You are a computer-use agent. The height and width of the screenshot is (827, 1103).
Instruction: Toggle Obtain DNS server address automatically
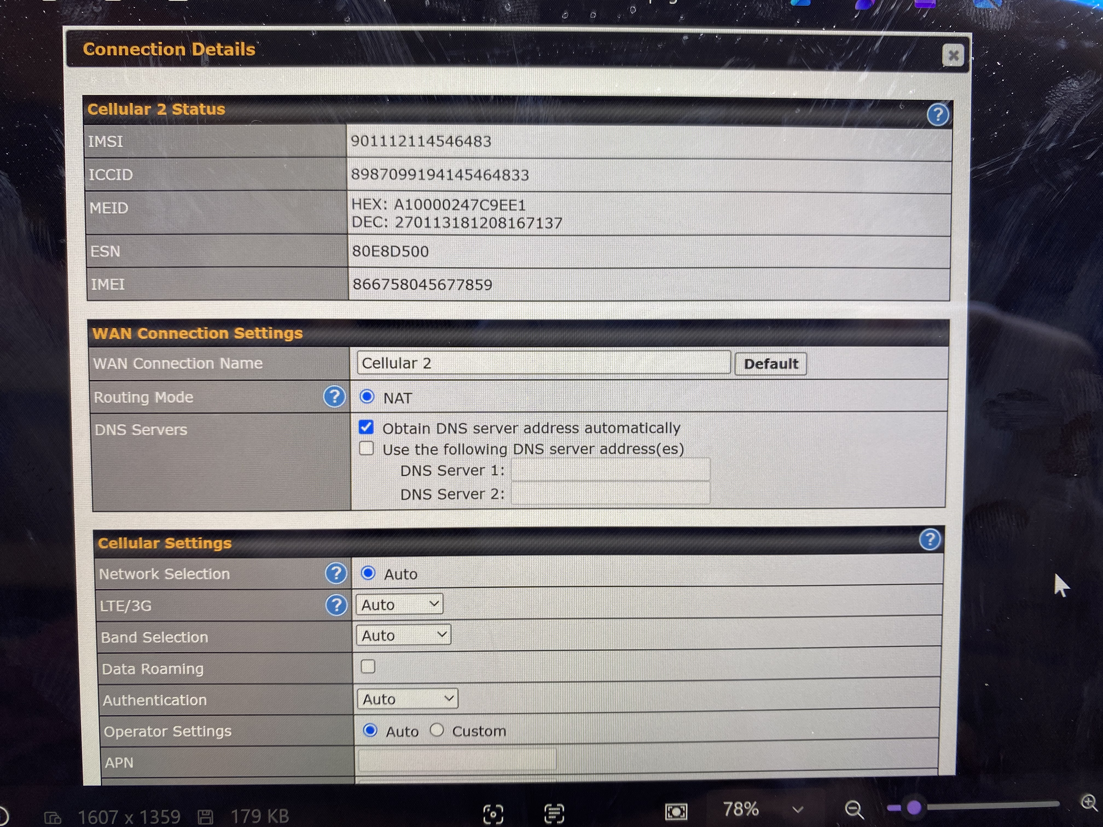point(366,427)
